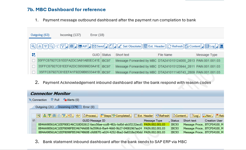Viewport: 246px width, 150px height.
Task: Select checkbox of row DTA241011140743_2809
Action: click(x=34, y=72)
